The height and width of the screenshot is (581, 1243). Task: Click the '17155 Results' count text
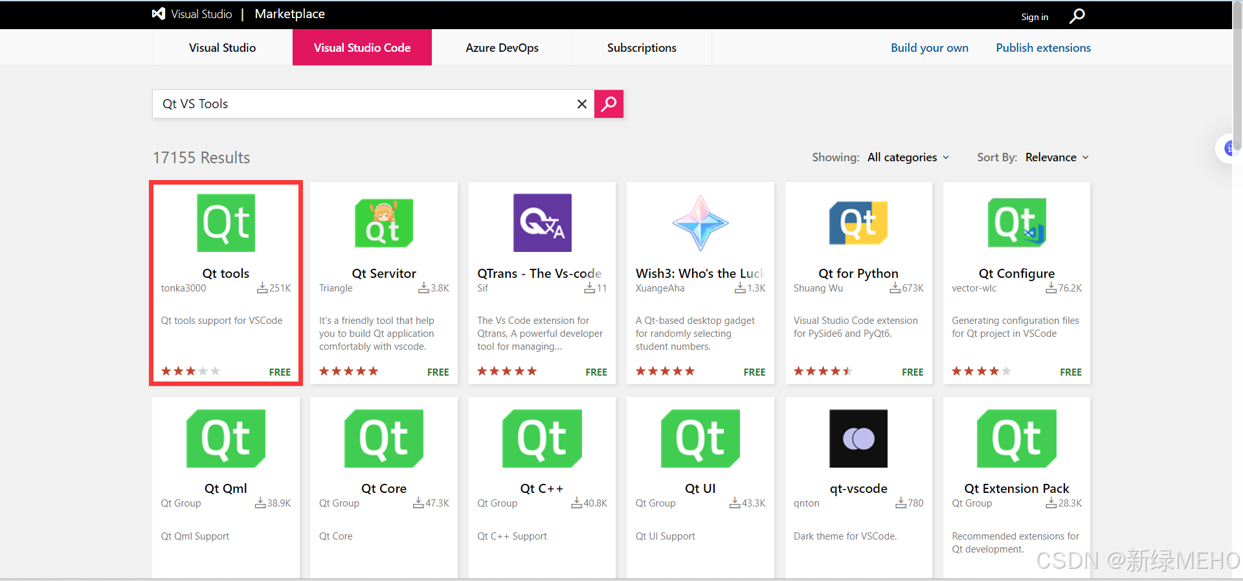[201, 157]
